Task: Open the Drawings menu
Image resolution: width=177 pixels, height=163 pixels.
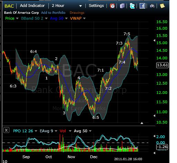Action: 77,13
